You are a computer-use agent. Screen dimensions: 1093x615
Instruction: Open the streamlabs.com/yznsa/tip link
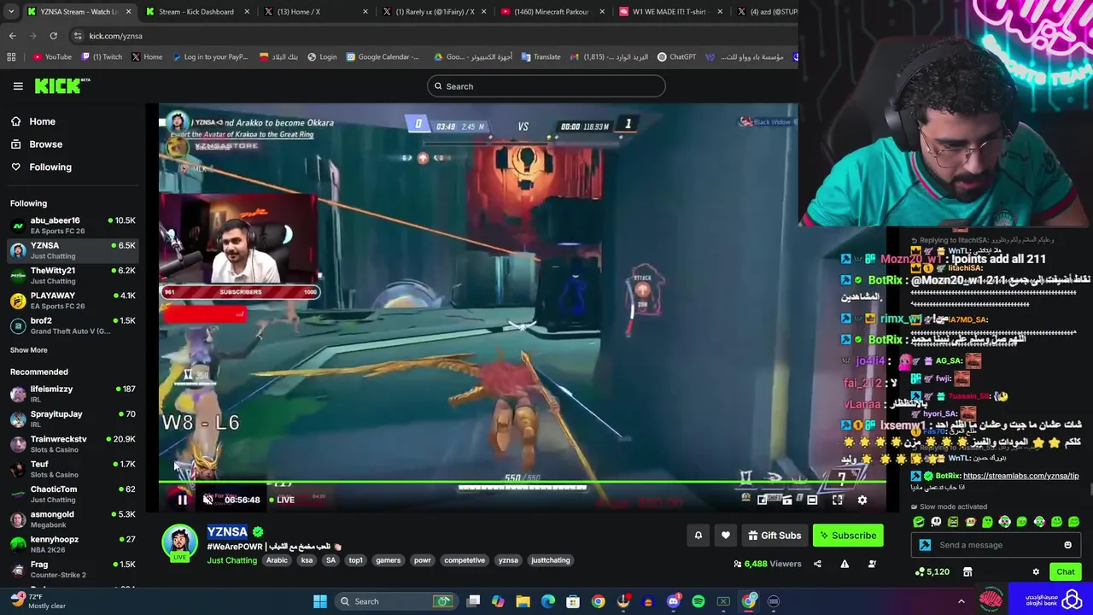[1020, 476]
